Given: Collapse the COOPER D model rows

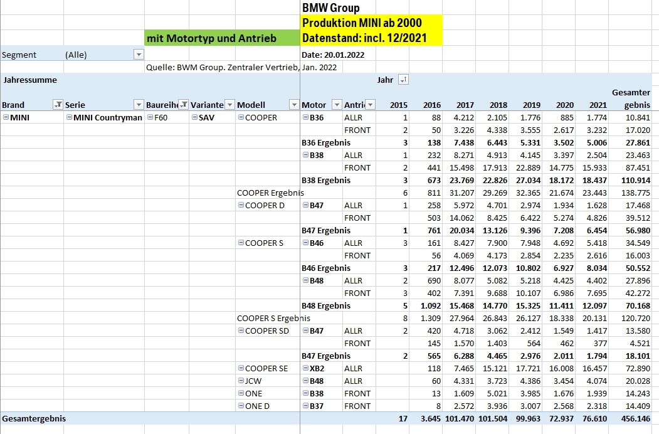Looking at the screenshot, I should (241, 206).
